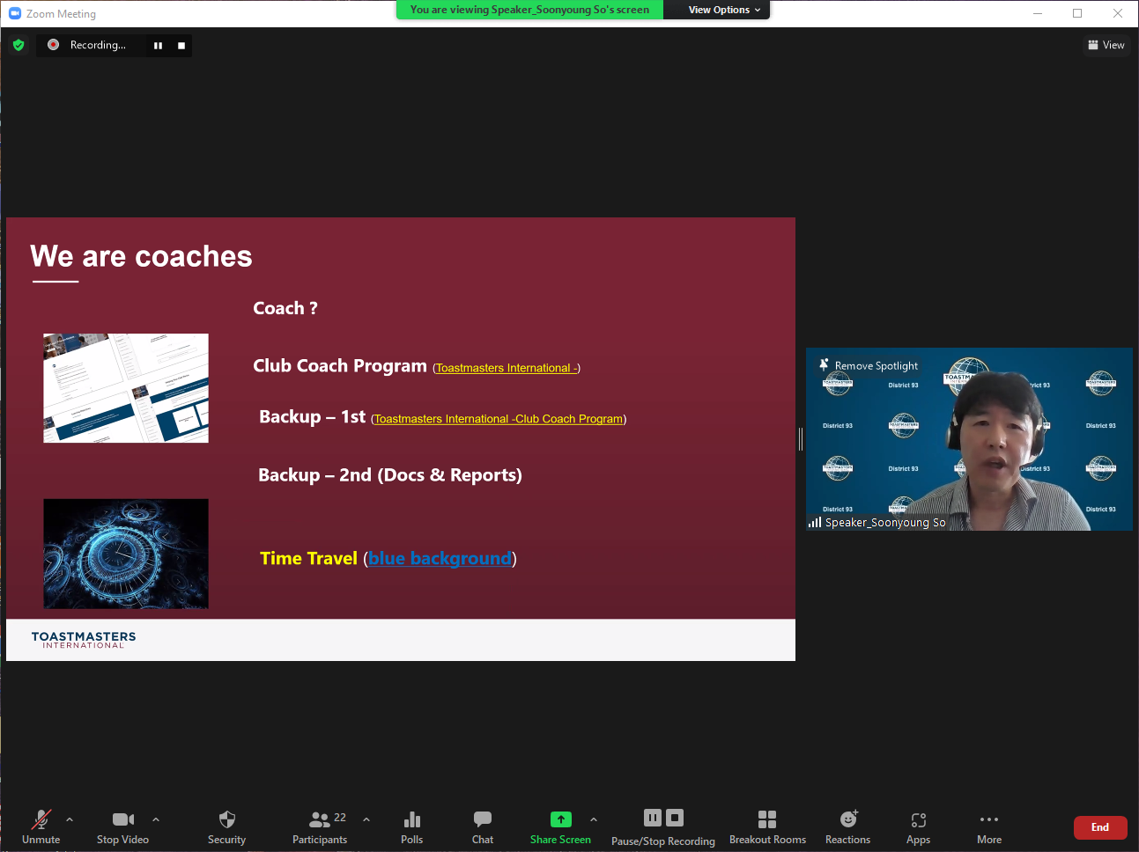
Task: Click the 'Coach ?' text on slide
Action: (x=285, y=308)
